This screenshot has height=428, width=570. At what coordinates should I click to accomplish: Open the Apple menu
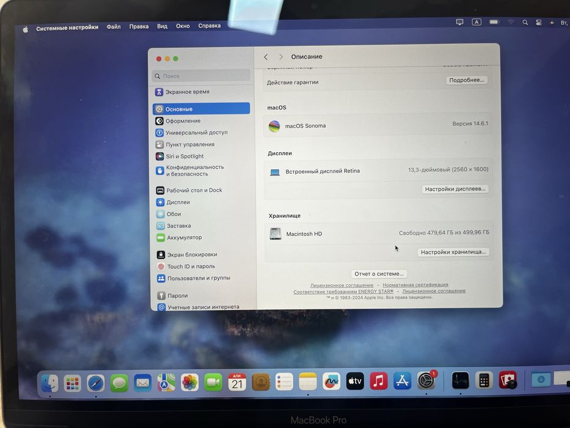tap(26, 29)
